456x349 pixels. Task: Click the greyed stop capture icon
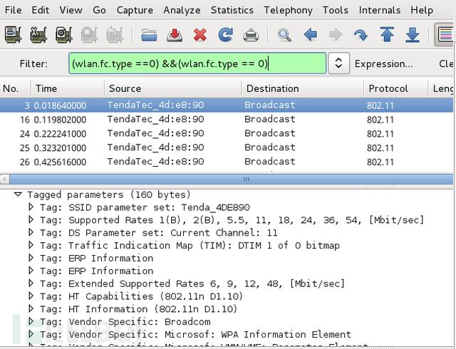(x=89, y=35)
